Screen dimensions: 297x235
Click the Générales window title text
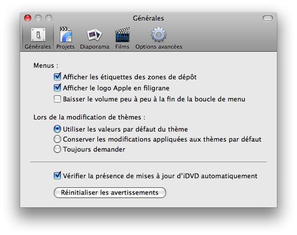(148, 18)
